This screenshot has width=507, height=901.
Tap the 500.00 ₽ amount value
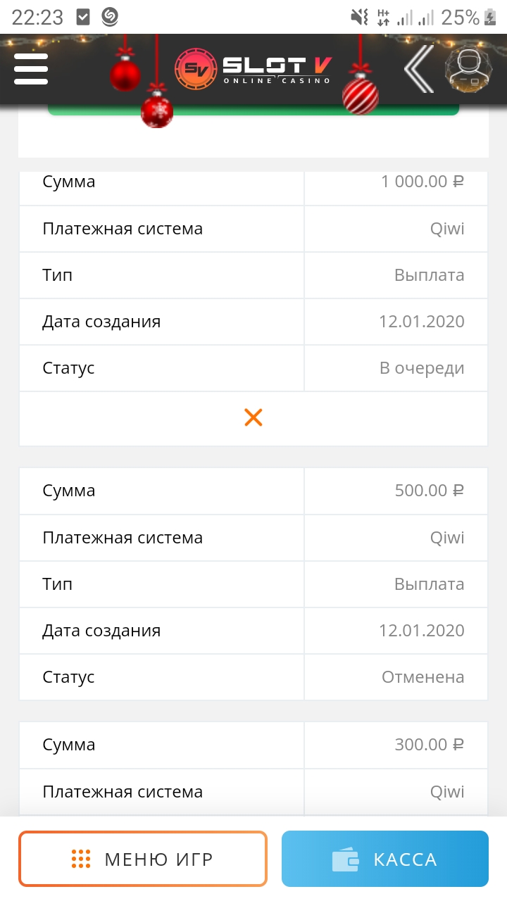tap(429, 491)
